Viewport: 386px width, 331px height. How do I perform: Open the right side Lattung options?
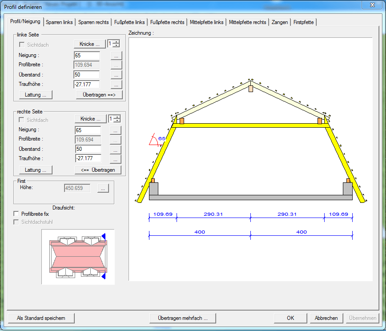[x=36, y=170]
